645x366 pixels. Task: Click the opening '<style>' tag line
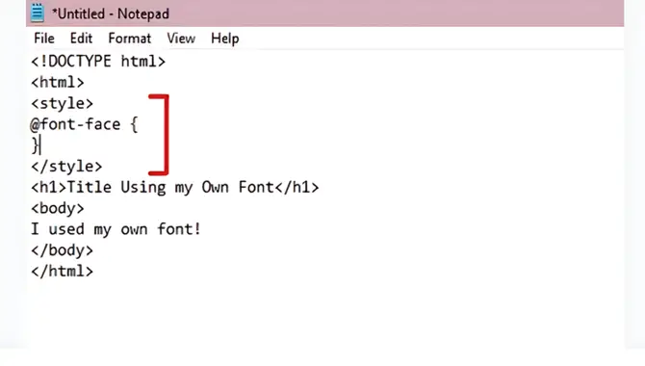coord(63,103)
